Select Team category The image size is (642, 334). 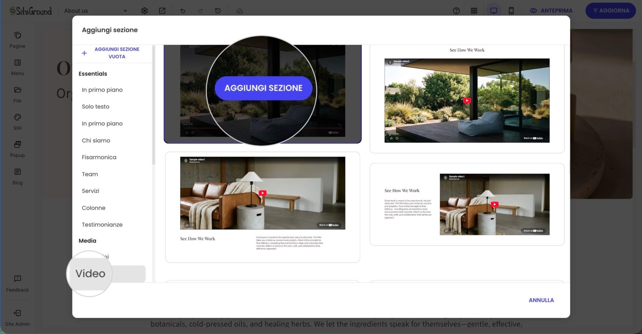[x=90, y=174]
